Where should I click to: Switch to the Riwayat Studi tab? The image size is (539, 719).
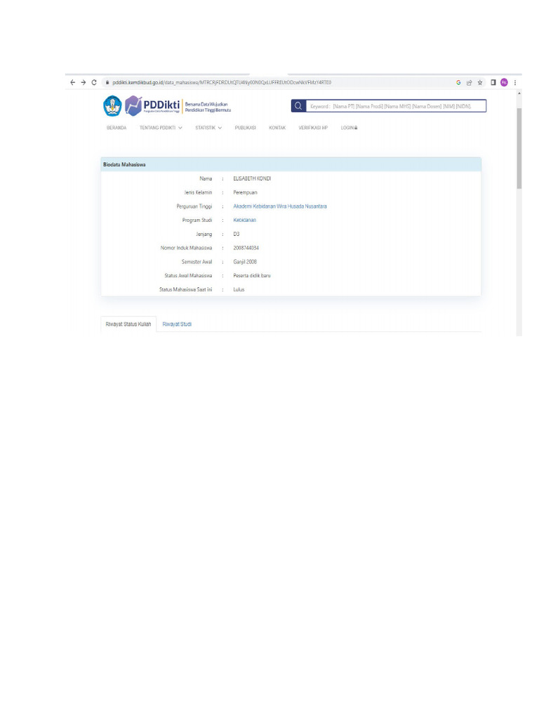pos(177,324)
